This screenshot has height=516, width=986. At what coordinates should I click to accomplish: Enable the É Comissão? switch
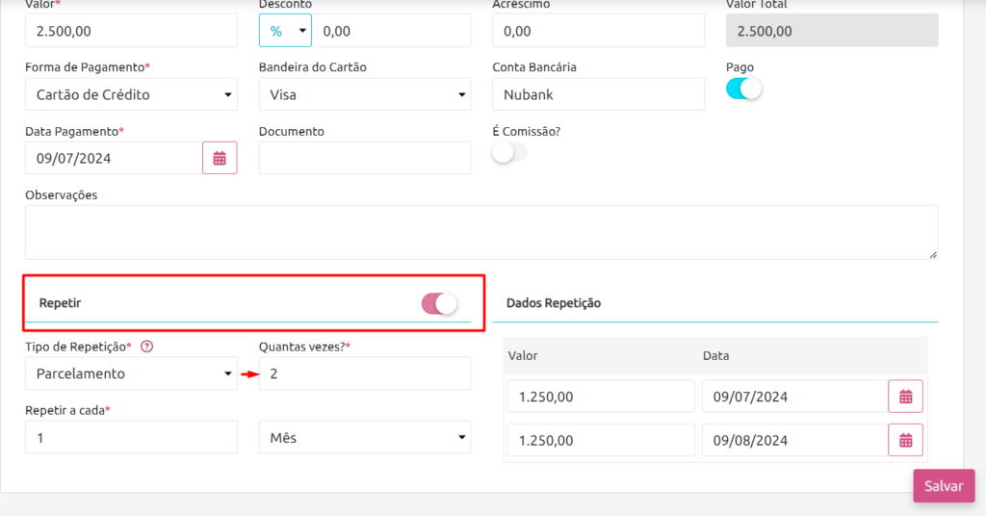509,152
